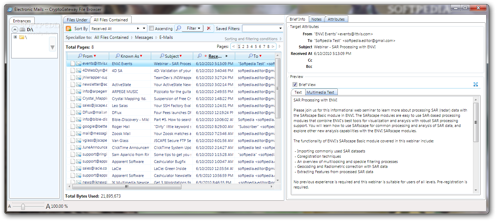Select the Roger Hall email row
This screenshot has width=496, height=221.
170,127
